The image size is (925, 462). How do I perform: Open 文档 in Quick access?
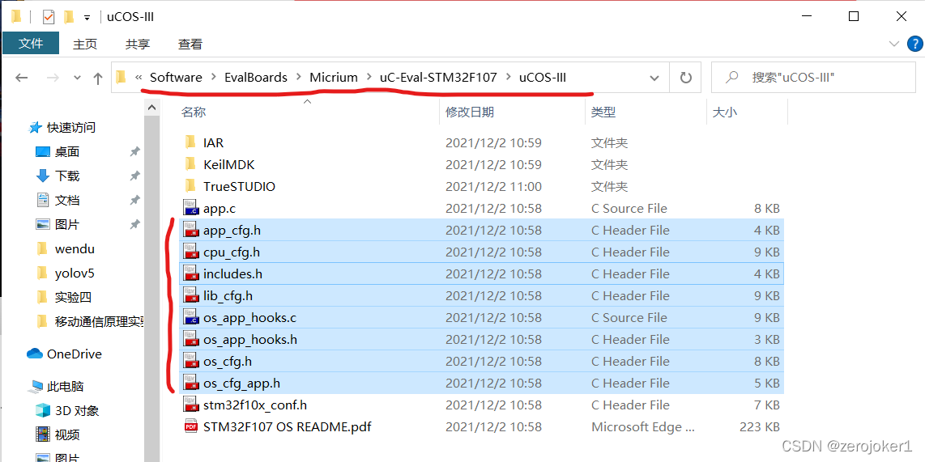coord(58,200)
